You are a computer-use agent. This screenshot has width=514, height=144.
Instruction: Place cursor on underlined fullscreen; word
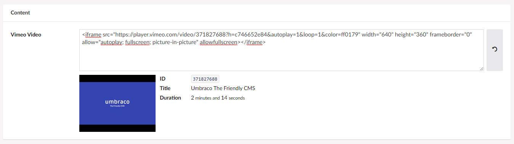137,42
